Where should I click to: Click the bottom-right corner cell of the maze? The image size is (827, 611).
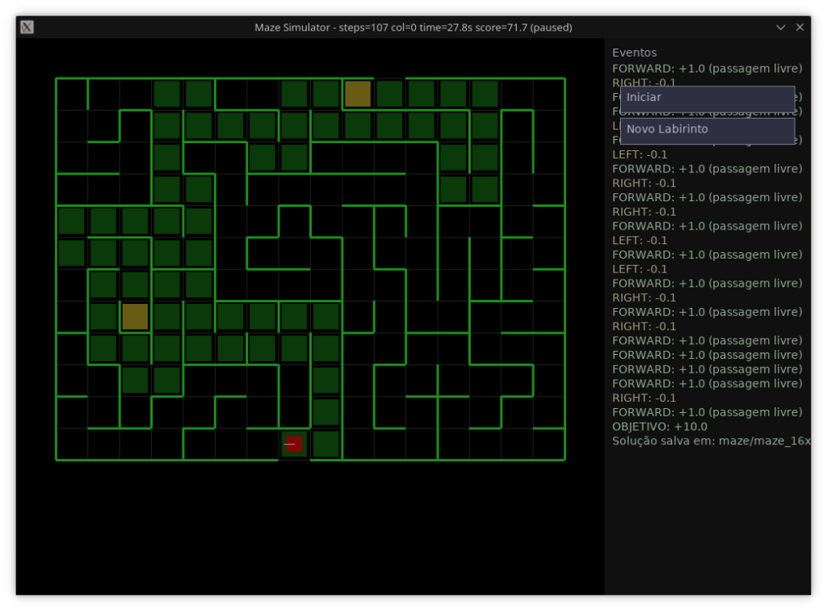point(548,444)
